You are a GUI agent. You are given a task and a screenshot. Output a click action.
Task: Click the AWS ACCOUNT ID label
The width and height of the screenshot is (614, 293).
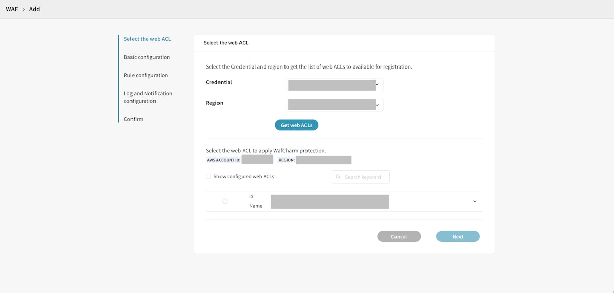pyautogui.click(x=224, y=160)
